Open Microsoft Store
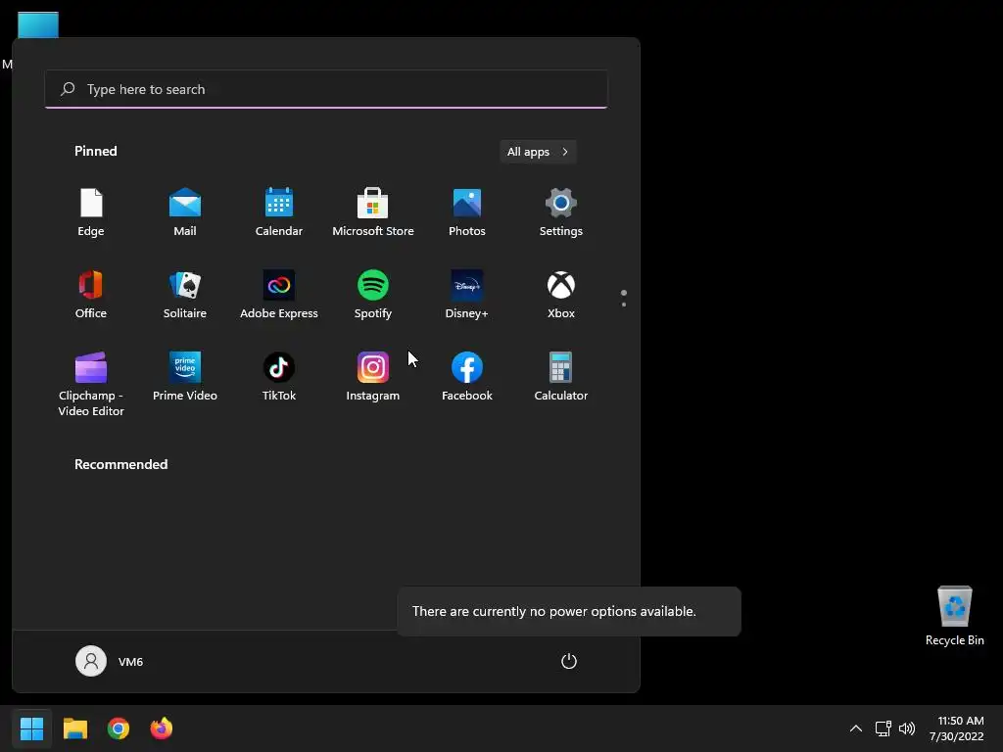Image resolution: width=1003 pixels, height=752 pixels. coord(373,212)
